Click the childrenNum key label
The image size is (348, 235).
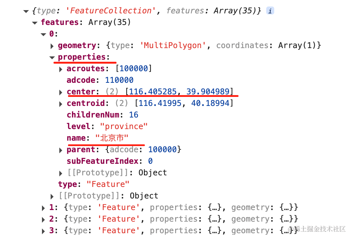[x=93, y=115]
